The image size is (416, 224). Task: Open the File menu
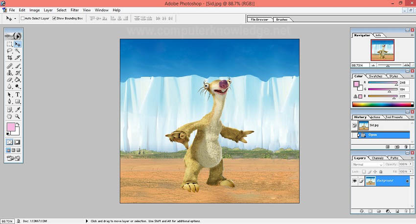click(x=12, y=10)
